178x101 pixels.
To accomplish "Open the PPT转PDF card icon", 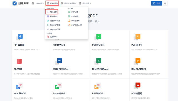I will click(x=98, y=86).
